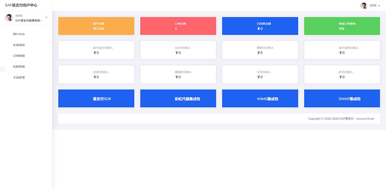Download the 易支付SDK package

coord(96,98)
